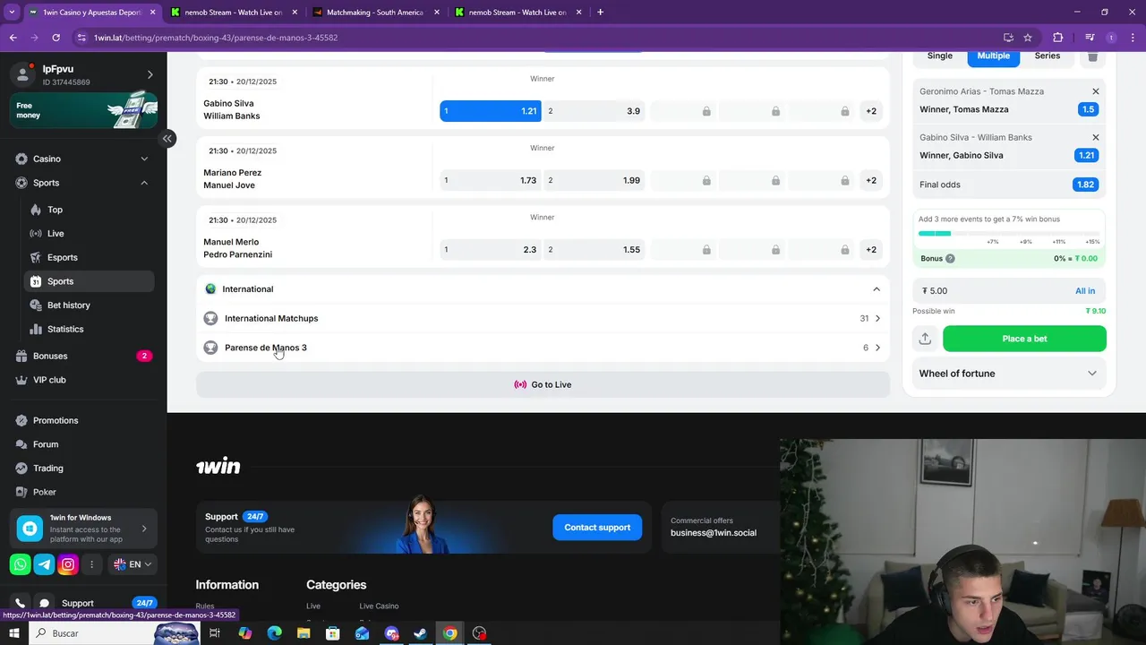Select Pedro Parnenzini odds 1.55
The image size is (1146, 645).
tap(594, 249)
